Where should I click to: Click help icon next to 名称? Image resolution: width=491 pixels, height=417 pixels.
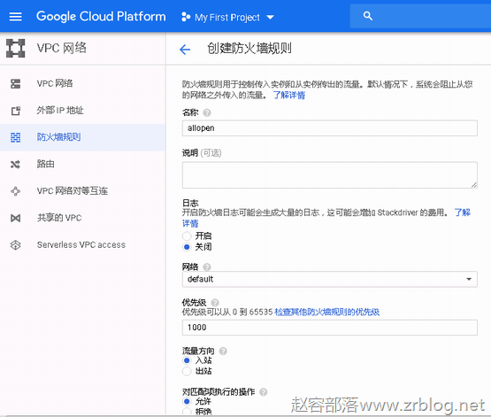[207, 112]
